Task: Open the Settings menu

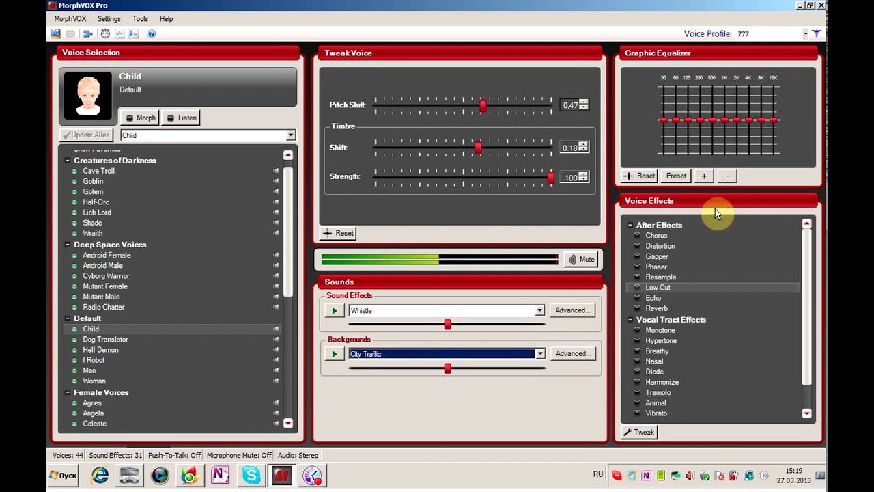Action: click(109, 19)
